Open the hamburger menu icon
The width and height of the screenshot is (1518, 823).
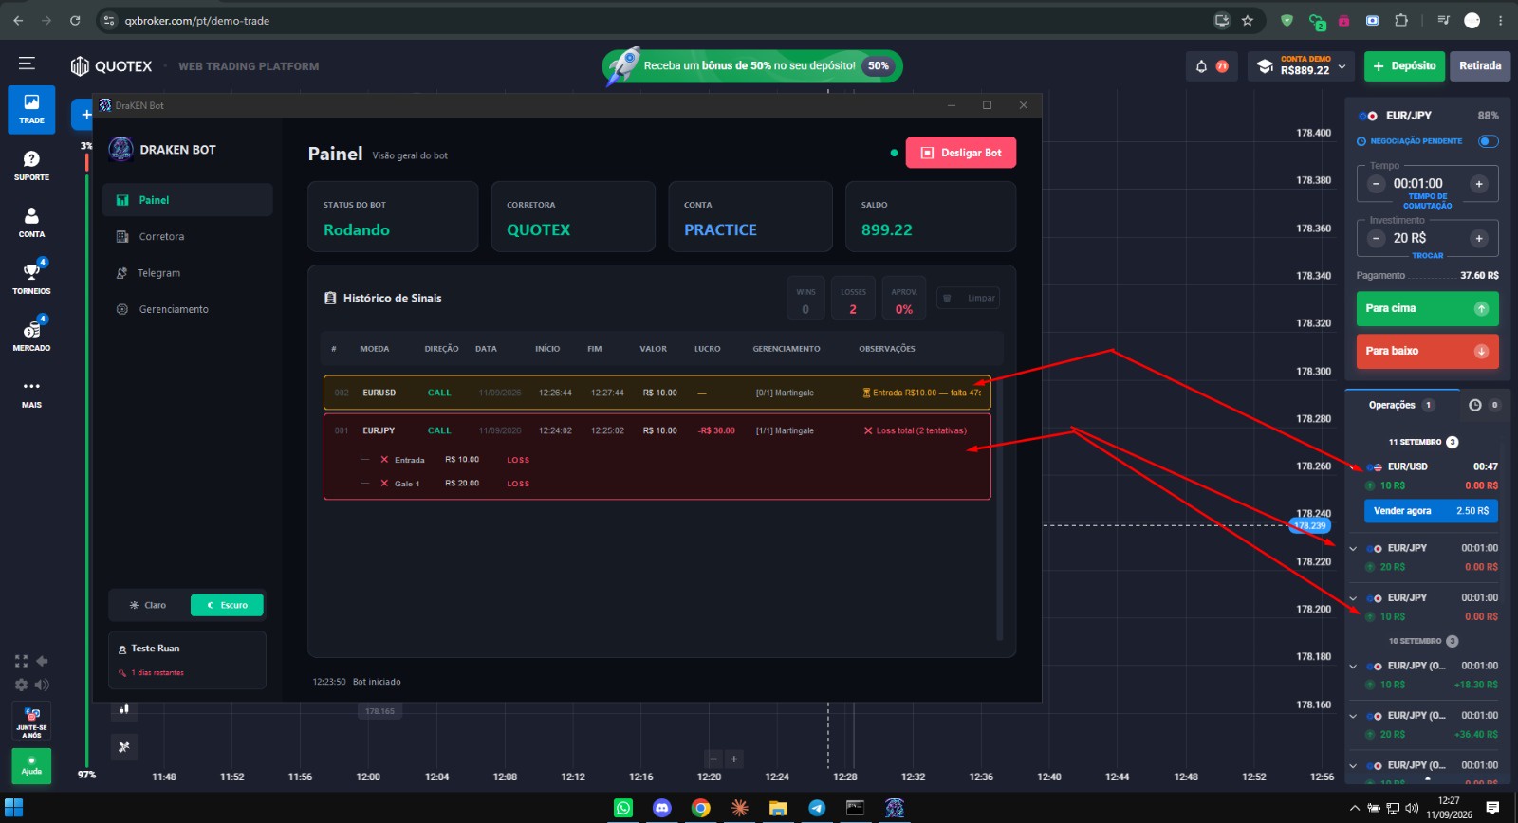click(27, 64)
